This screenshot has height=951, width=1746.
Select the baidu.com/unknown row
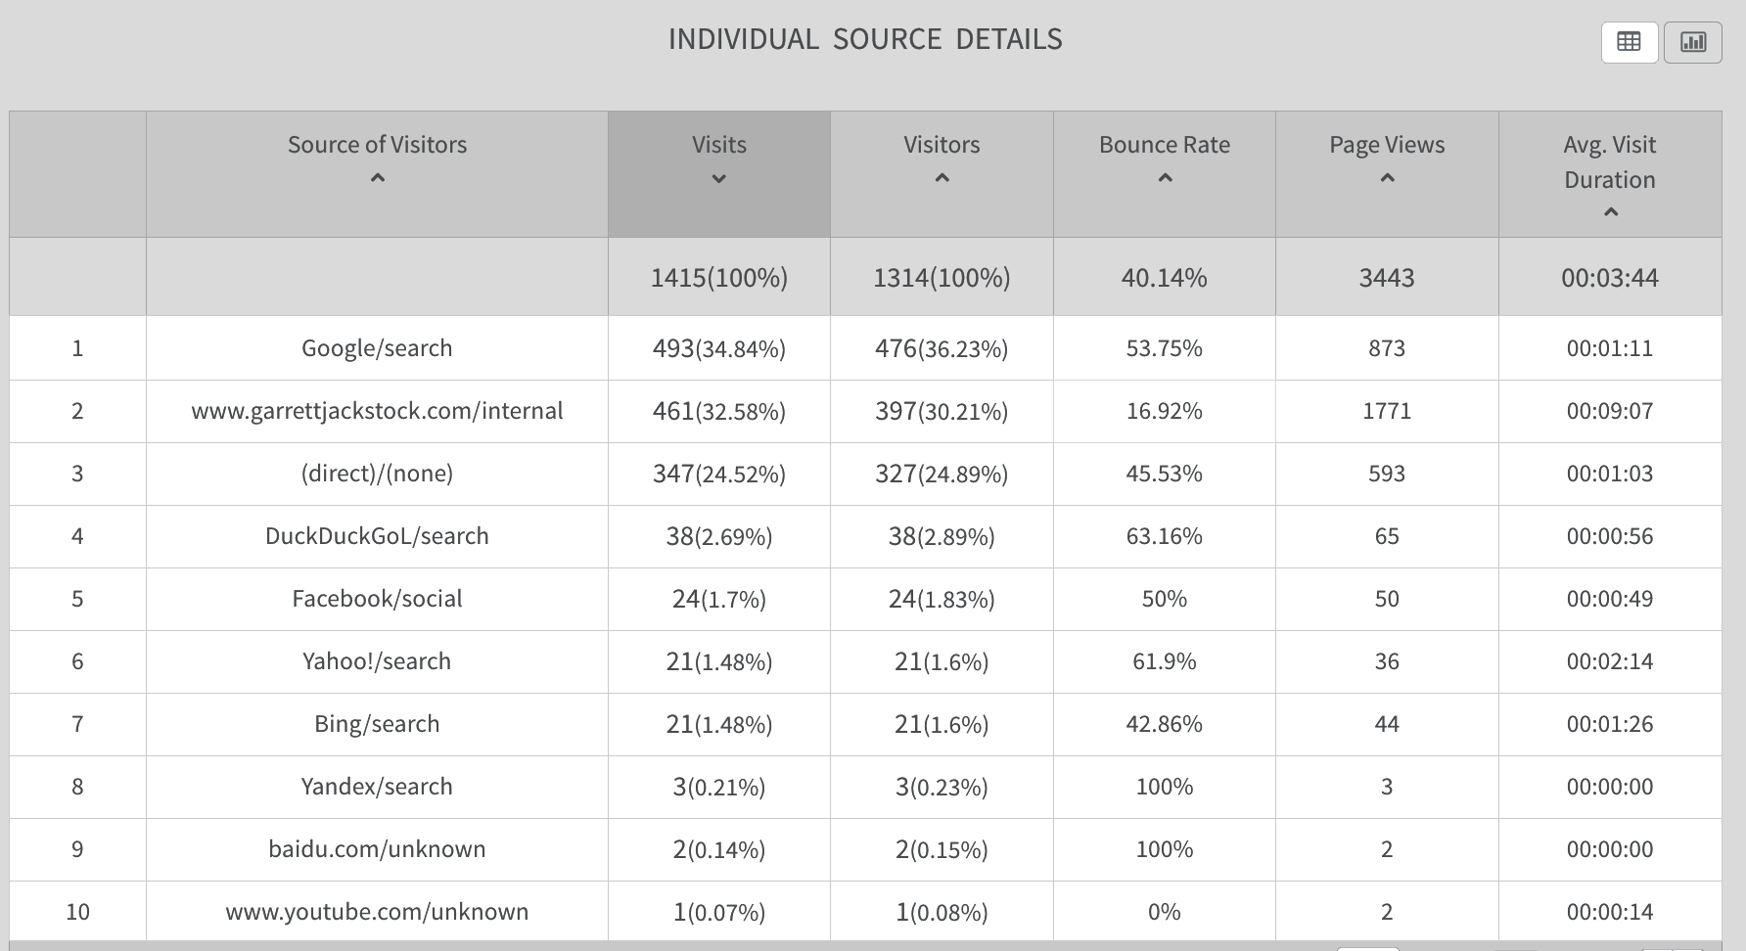pos(377,849)
